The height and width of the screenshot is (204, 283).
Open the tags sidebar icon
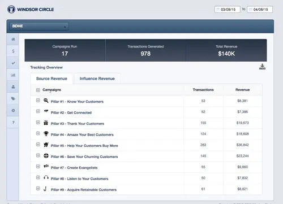pyautogui.click(x=13, y=98)
